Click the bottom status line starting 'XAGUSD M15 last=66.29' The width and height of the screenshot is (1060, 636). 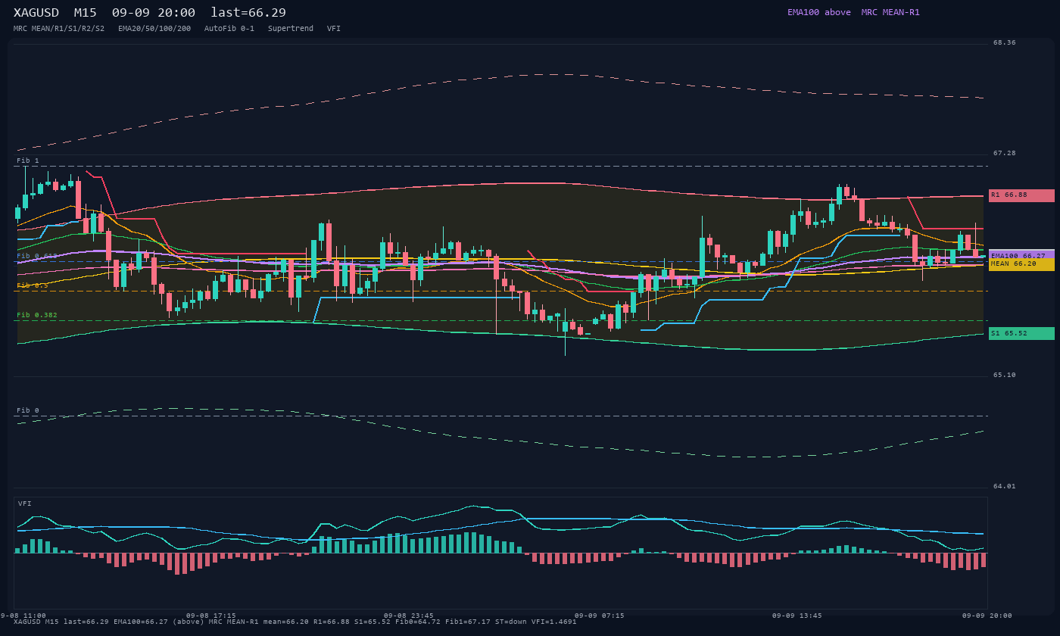[295, 622]
